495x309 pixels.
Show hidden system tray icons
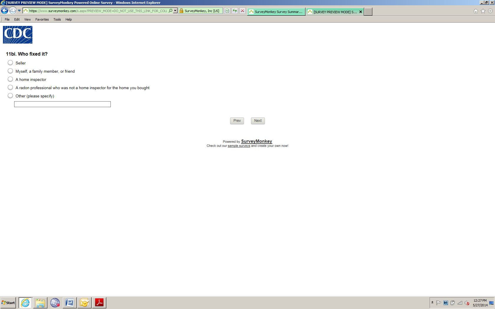[432, 303]
